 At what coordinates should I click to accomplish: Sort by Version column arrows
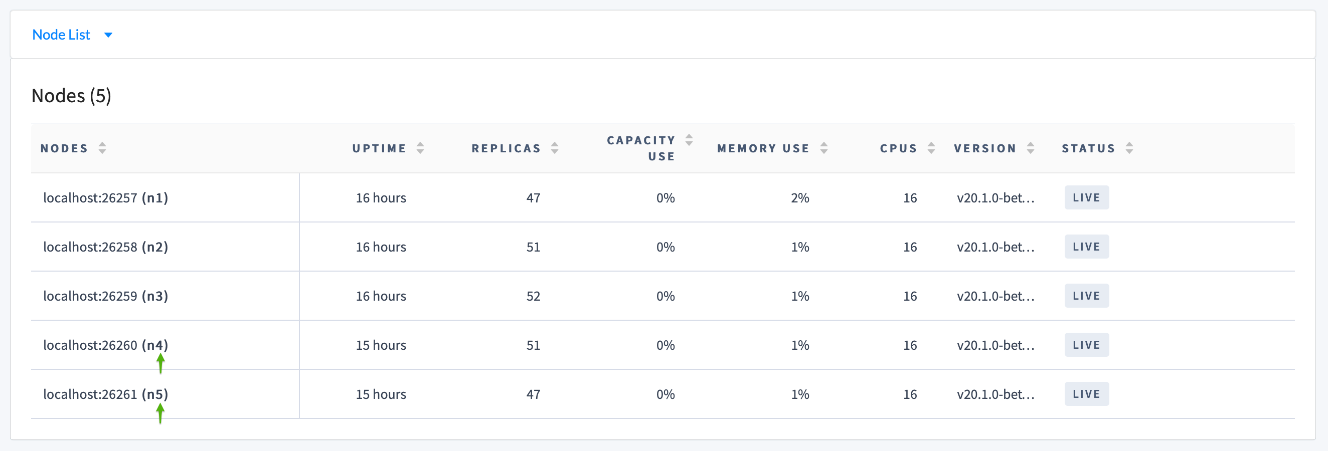(1031, 148)
